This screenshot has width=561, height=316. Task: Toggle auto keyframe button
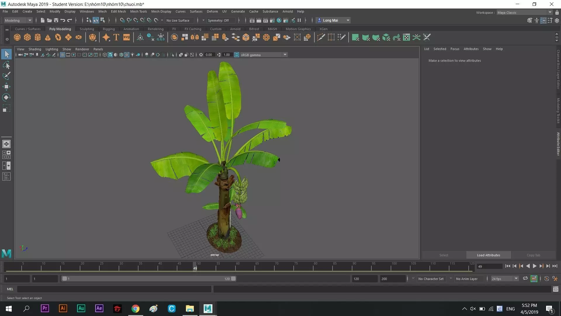[546, 279]
